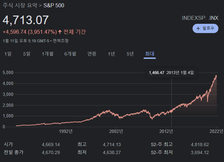Click the 전일 종가 value 4,670.29
Viewport: 224px width, 162px height.
51,152
